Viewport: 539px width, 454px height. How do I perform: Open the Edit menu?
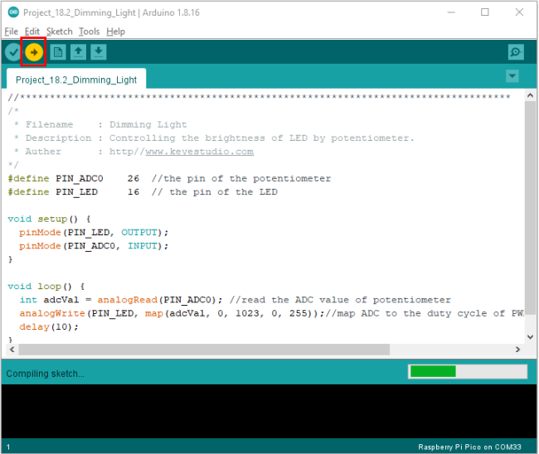[32, 31]
